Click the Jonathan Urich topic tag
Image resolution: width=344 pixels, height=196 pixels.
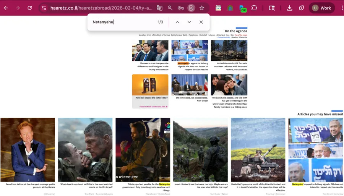tap(145, 35)
